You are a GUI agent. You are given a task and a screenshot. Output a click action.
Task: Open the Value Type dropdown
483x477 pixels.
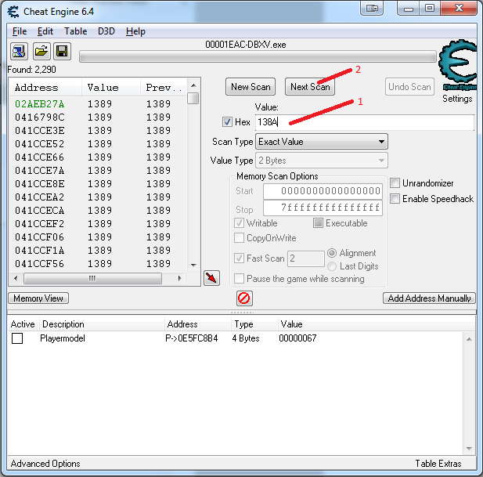click(322, 161)
